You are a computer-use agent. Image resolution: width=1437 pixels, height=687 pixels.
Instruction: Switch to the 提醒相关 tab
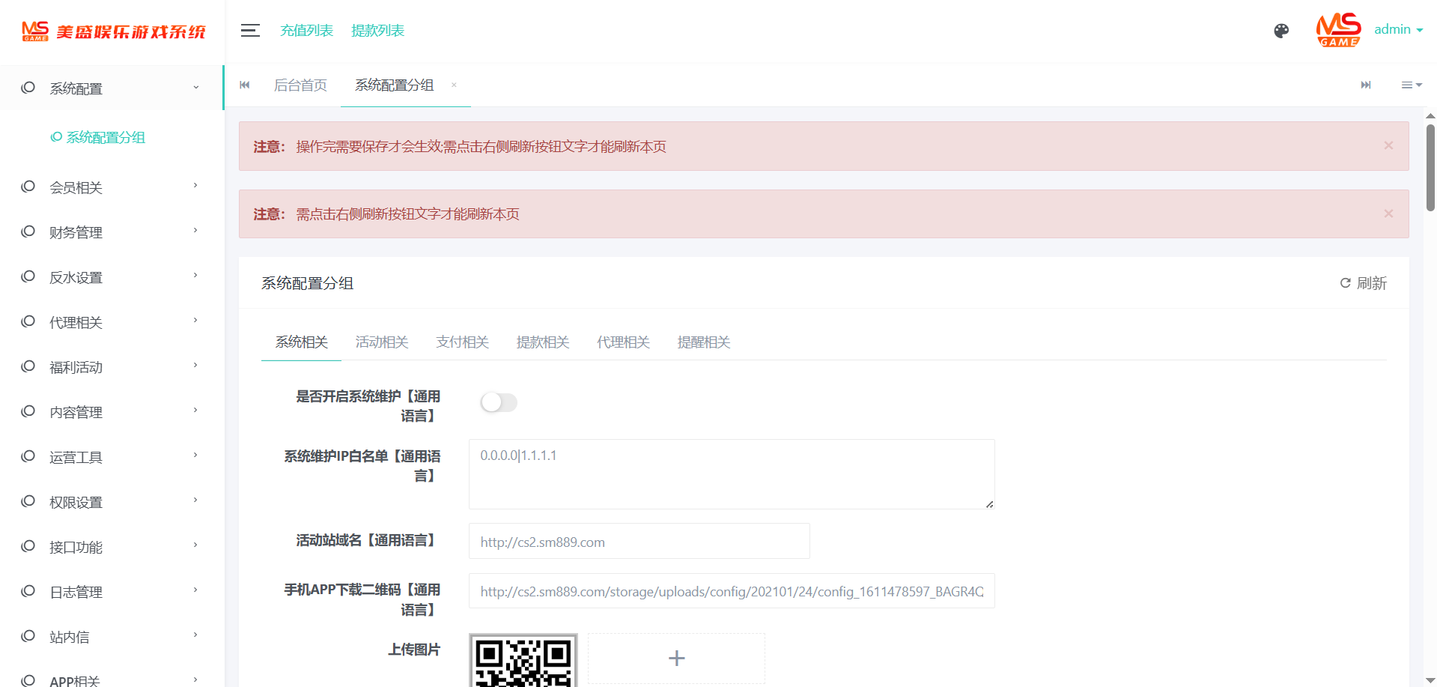coord(703,342)
